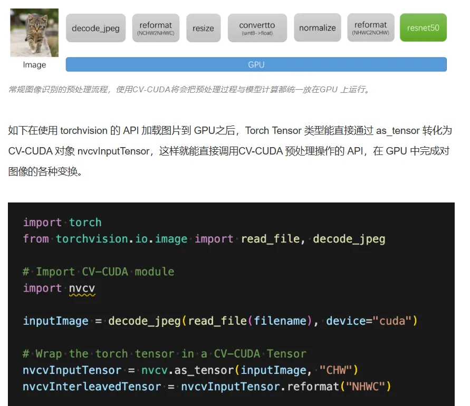Click the blue GPU bar
This screenshot has height=406, width=470.
256,64
